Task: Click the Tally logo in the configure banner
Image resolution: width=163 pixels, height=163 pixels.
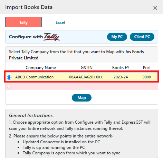Action: coord(51,37)
